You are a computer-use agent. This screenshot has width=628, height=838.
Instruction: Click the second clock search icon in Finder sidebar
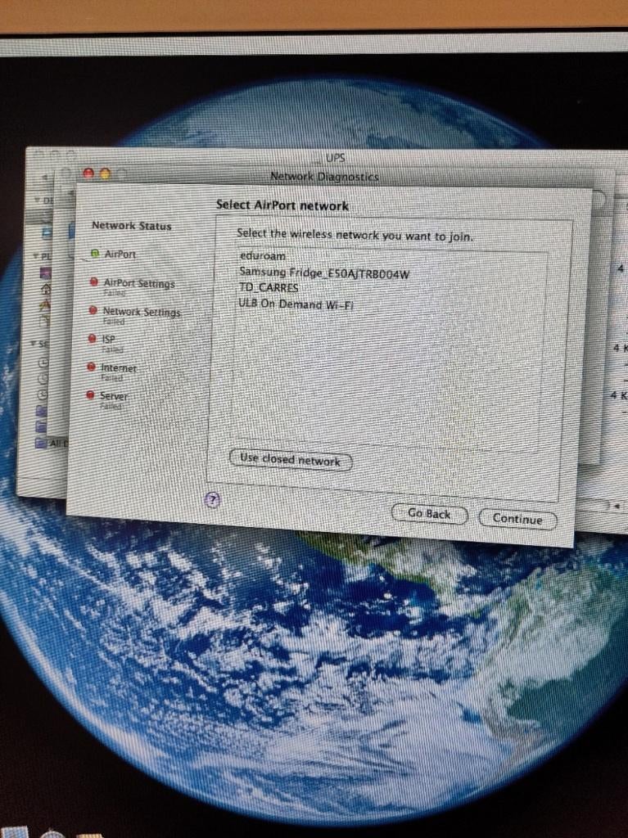pos(43,378)
